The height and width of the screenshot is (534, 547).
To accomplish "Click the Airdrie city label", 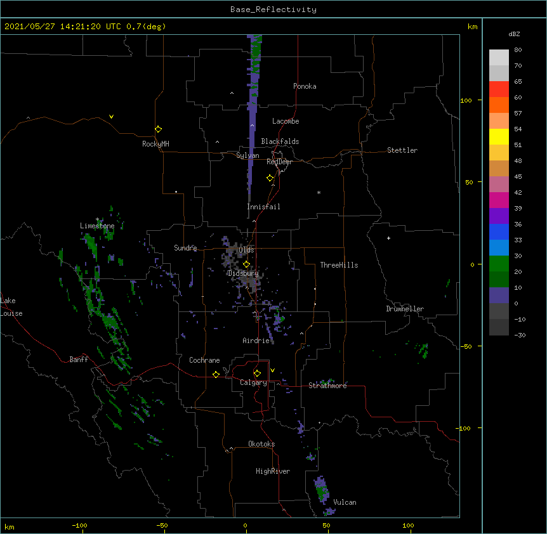I will (256, 341).
